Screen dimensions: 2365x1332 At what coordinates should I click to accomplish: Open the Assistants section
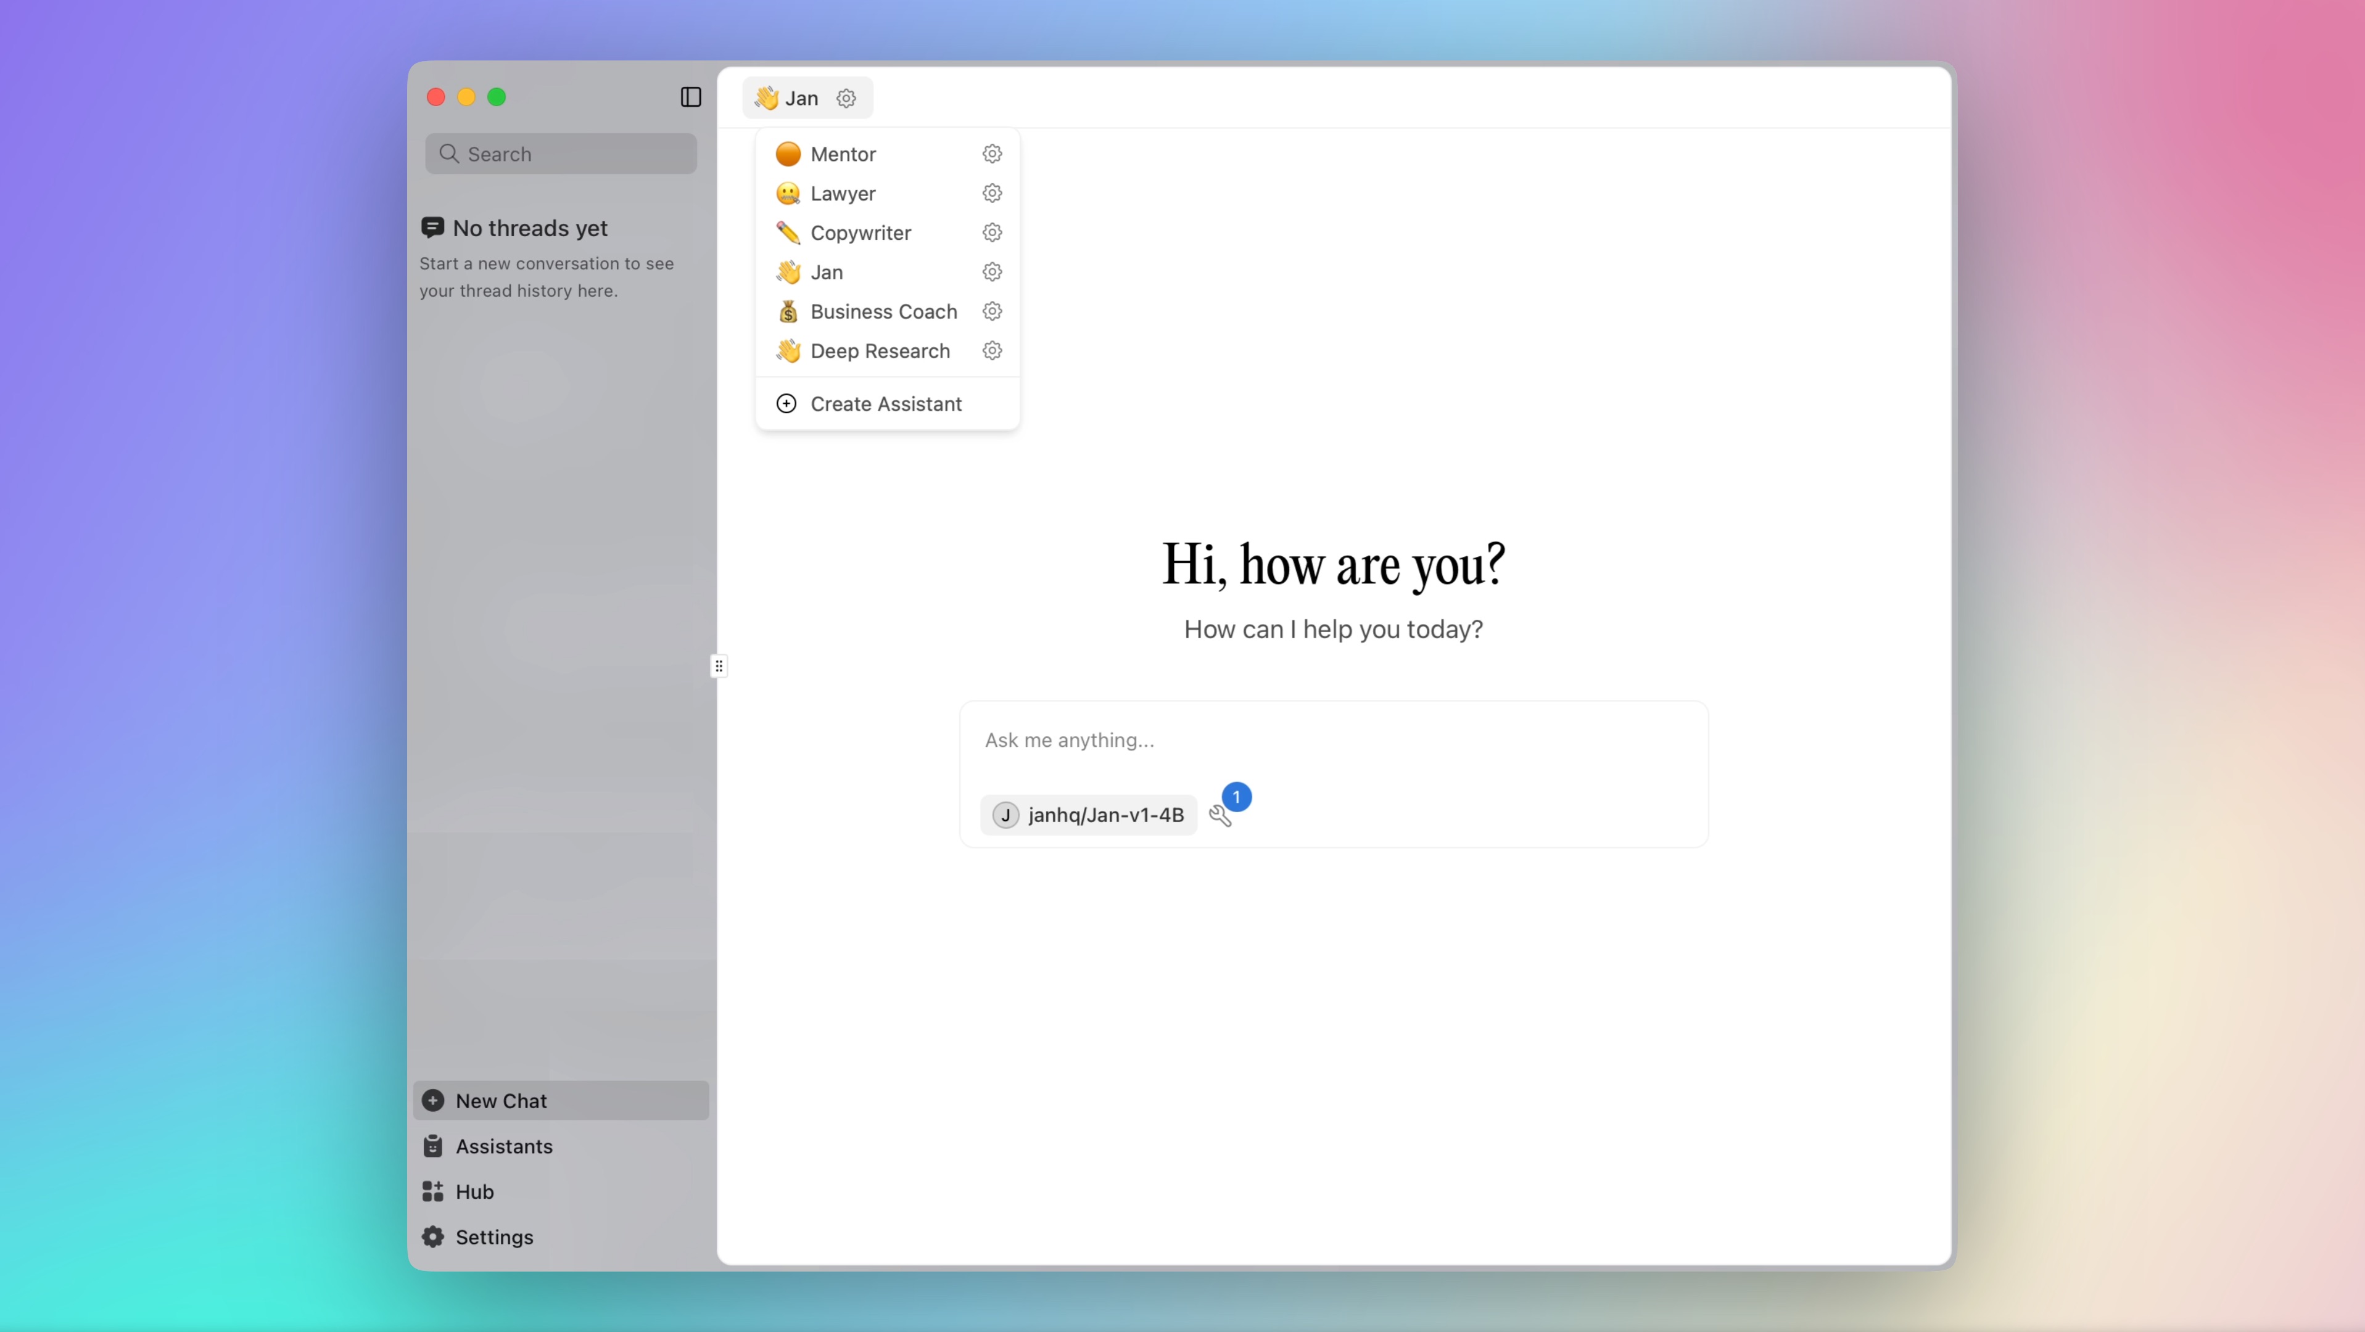503,1146
